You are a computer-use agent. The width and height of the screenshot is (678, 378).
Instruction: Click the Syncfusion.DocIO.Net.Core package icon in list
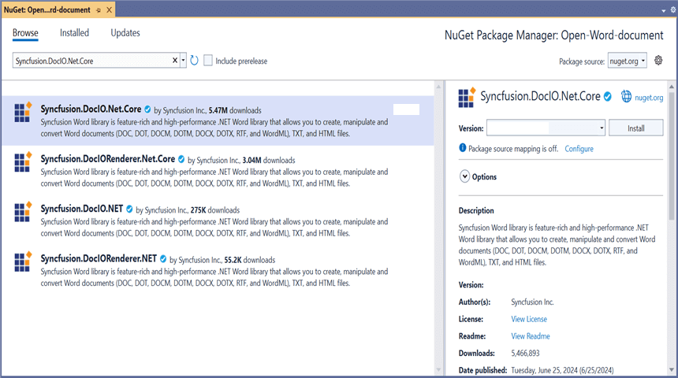click(x=23, y=113)
